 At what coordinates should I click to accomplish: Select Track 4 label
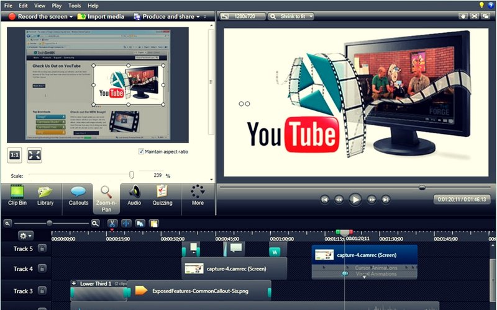(23, 269)
